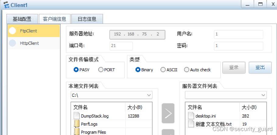Select PASV transfer mode
277x135 pixels.
(82, 70)
